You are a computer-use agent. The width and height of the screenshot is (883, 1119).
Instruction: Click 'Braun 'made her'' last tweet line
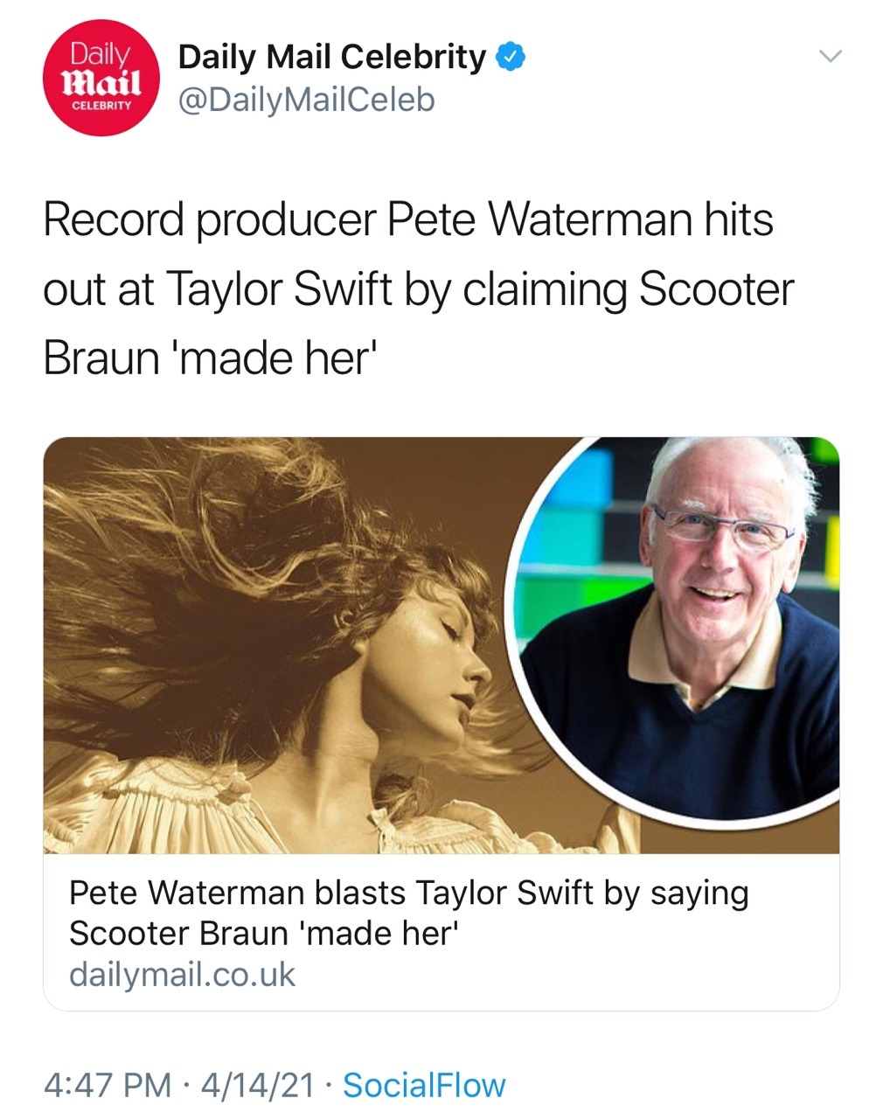click(209, 358)
